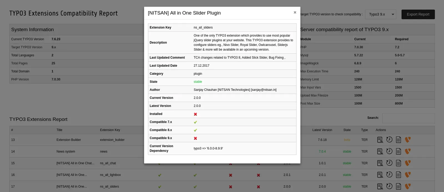Screen dimensions: 444x192
Task: Click red cross beside Compatible 9.x
Action: pos(195,138)
